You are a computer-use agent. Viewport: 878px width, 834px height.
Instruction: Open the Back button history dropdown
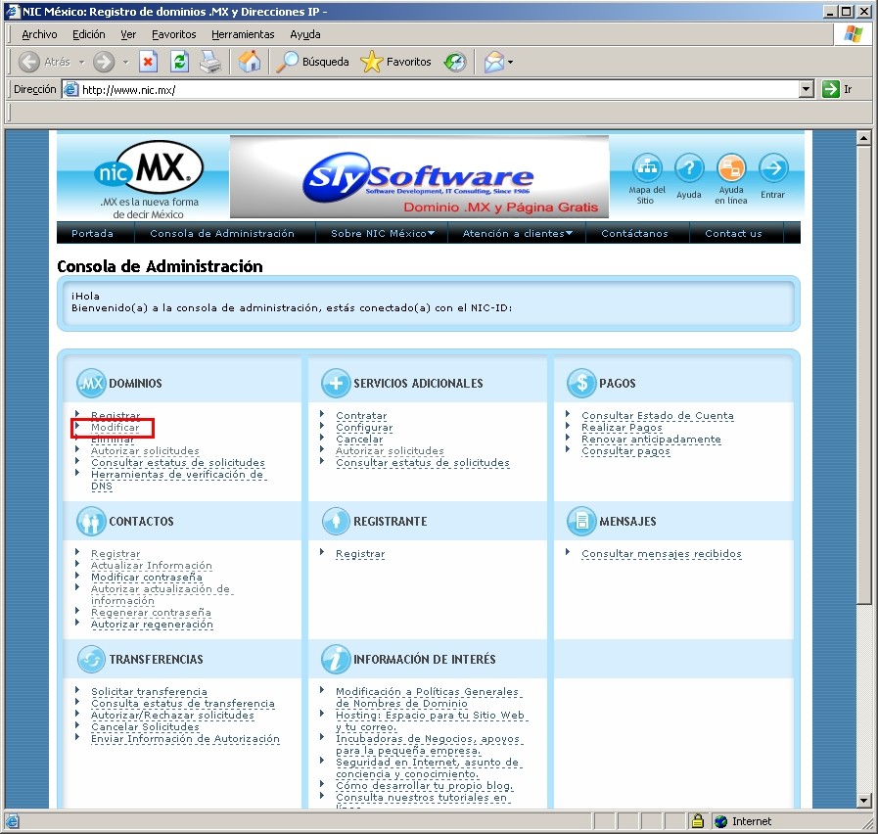point(82,62)
